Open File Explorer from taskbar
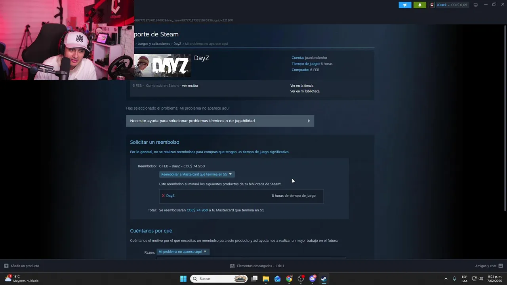 [266, 279]
